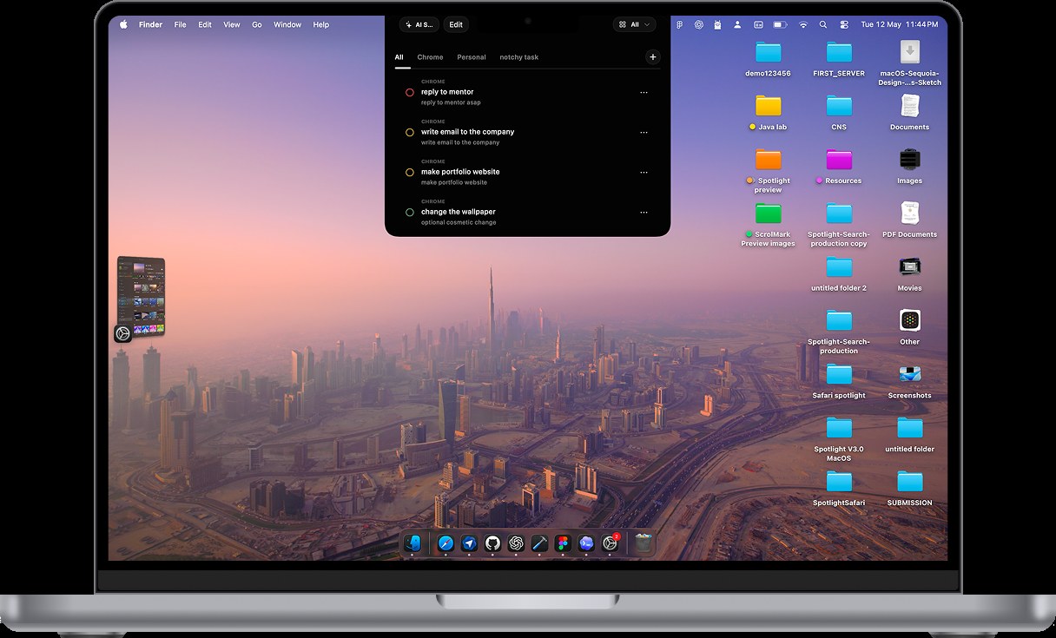Image resolution: width=1056 pixels, height=638 pixels.
Task: Open the dock app with red badge
Action: [x=610, y=543]
